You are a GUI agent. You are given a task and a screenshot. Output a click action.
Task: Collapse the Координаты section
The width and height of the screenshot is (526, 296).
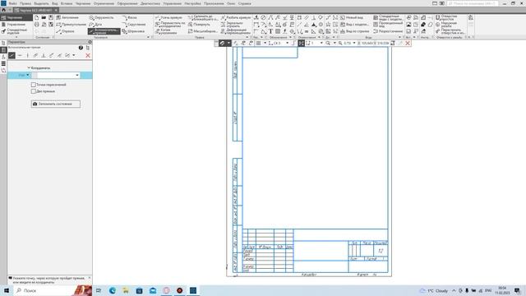pyautogui.click(x=29, y=67)
